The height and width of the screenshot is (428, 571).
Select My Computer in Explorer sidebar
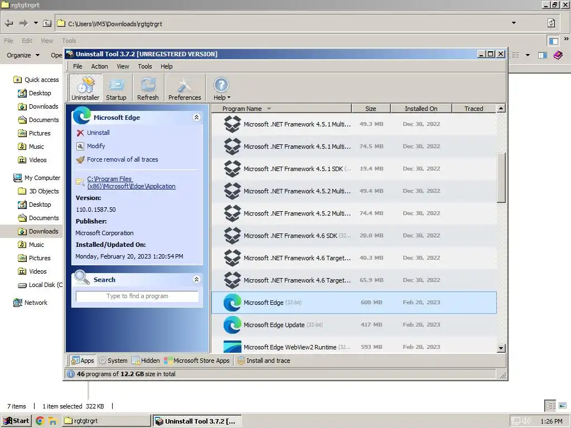37,178
